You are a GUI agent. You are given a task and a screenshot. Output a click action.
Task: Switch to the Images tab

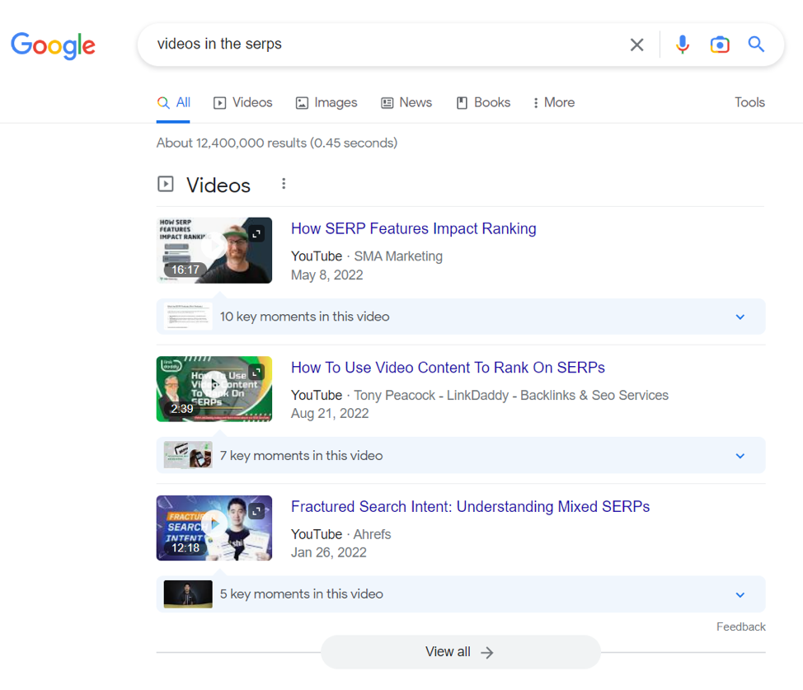(326, 102)
